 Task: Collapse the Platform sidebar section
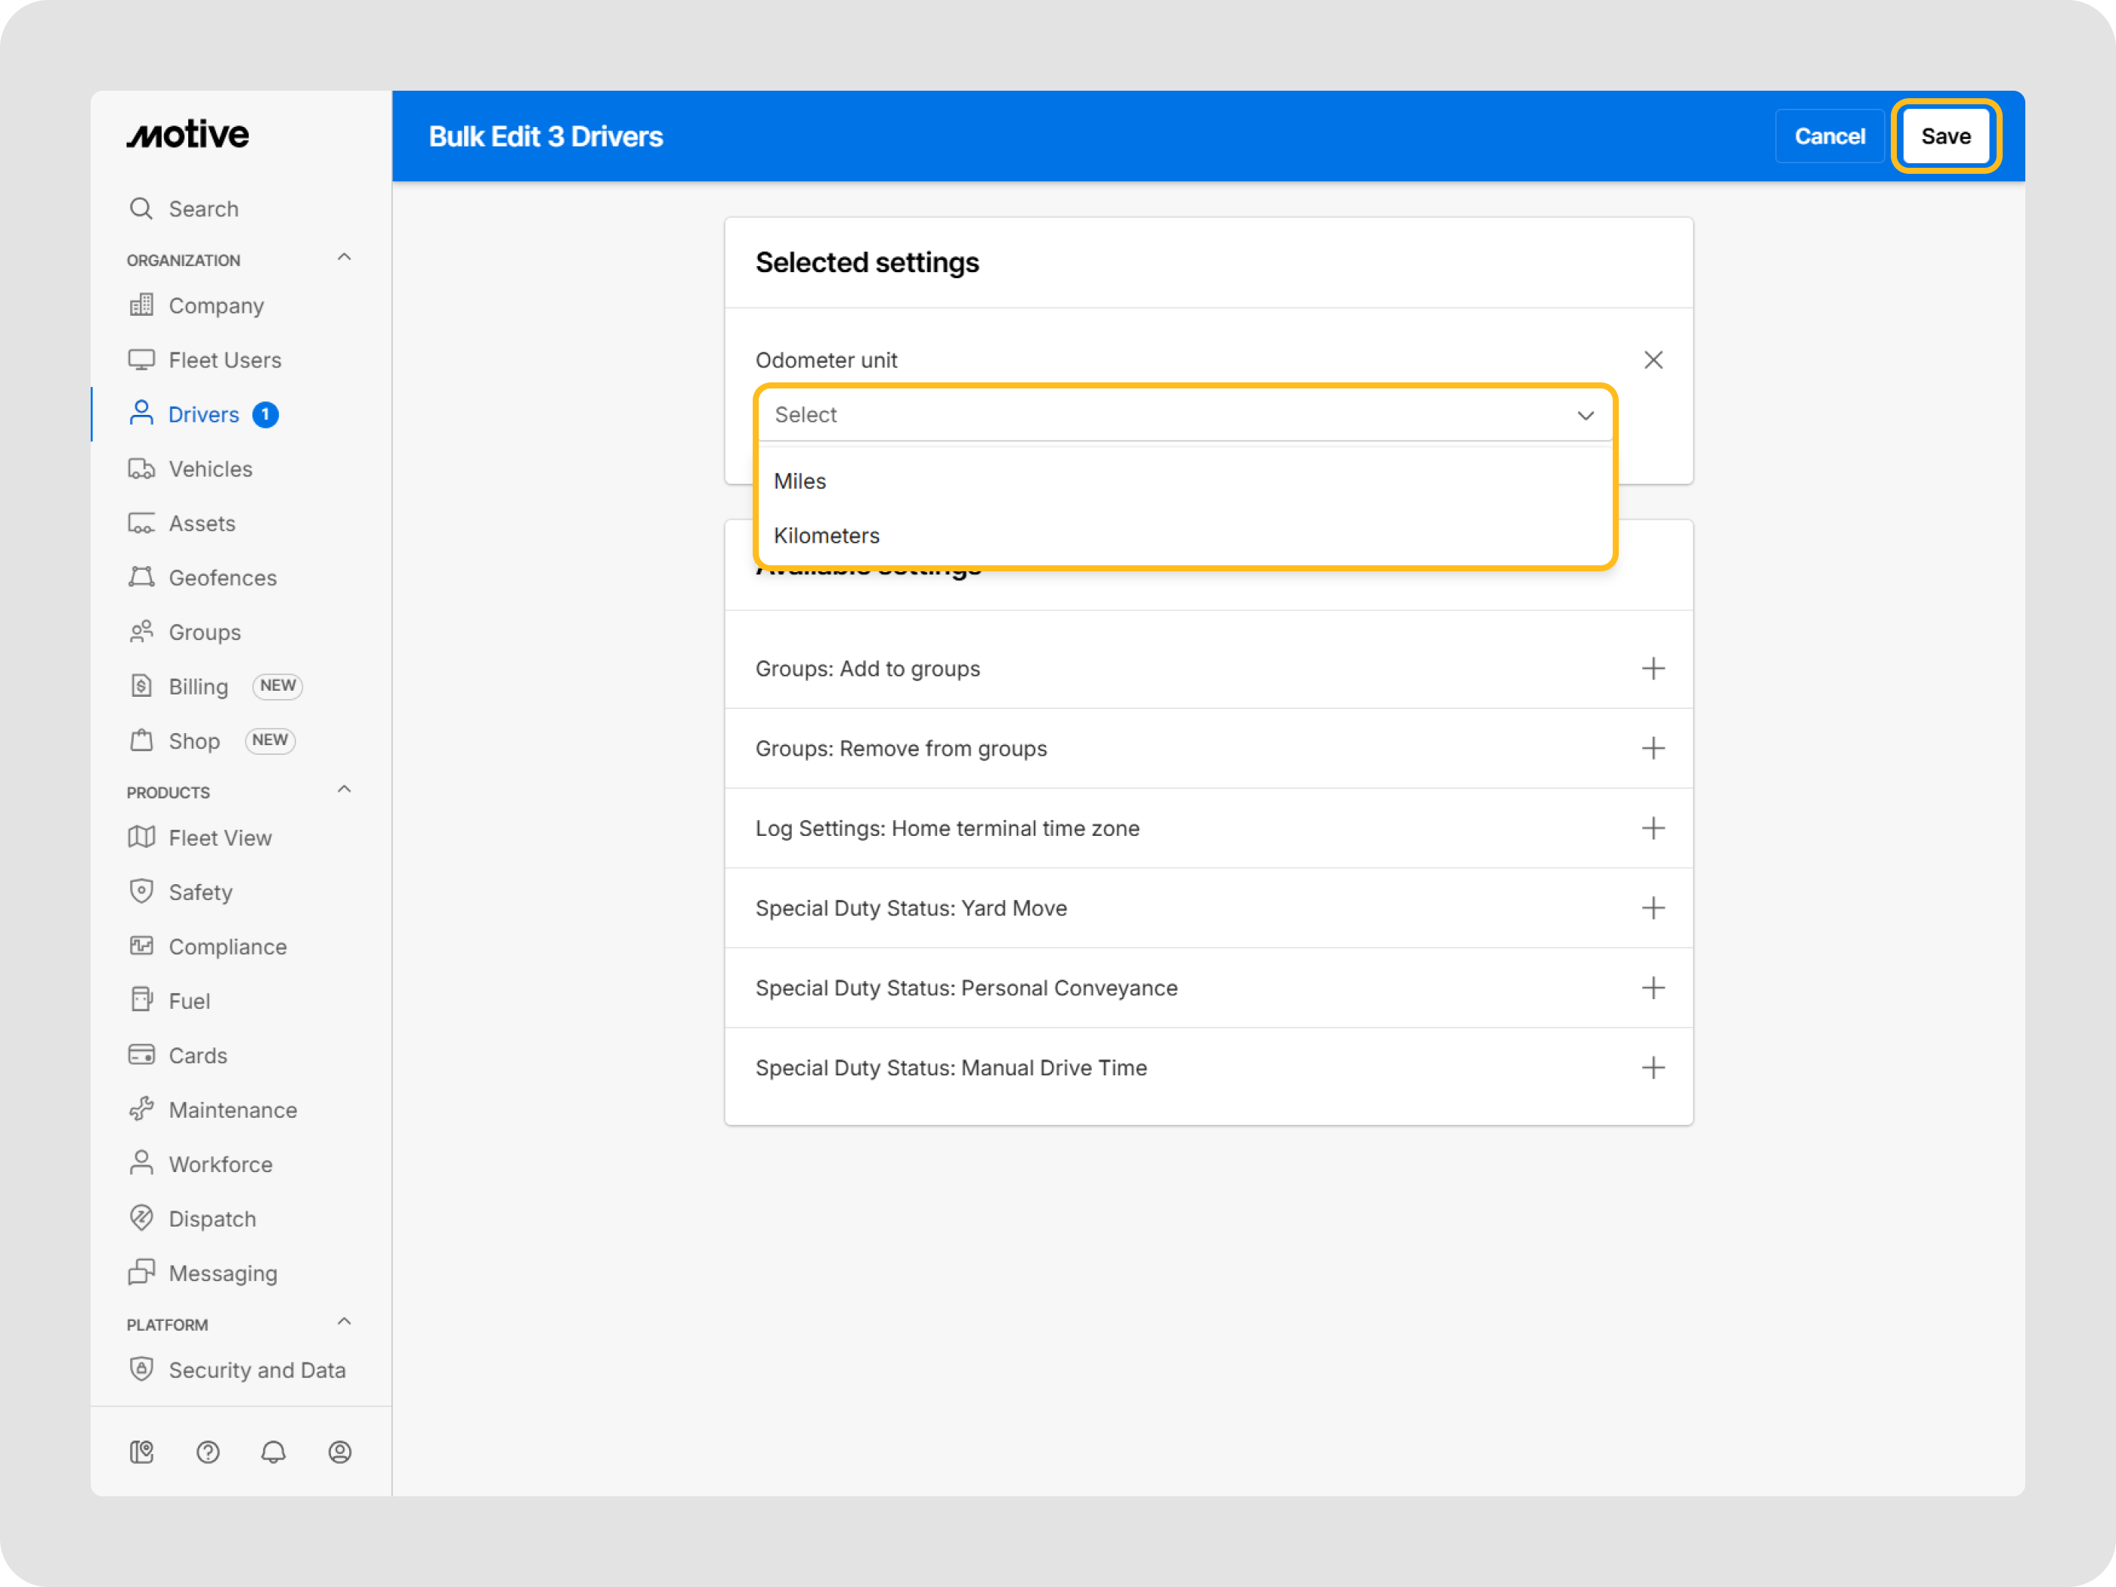(x=345, y=1322)
